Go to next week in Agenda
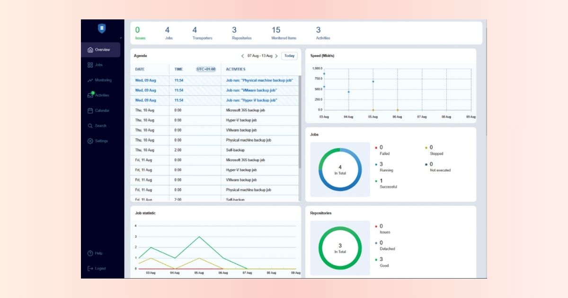This screenshot has height=298, width=568. (x=276, y=56)
